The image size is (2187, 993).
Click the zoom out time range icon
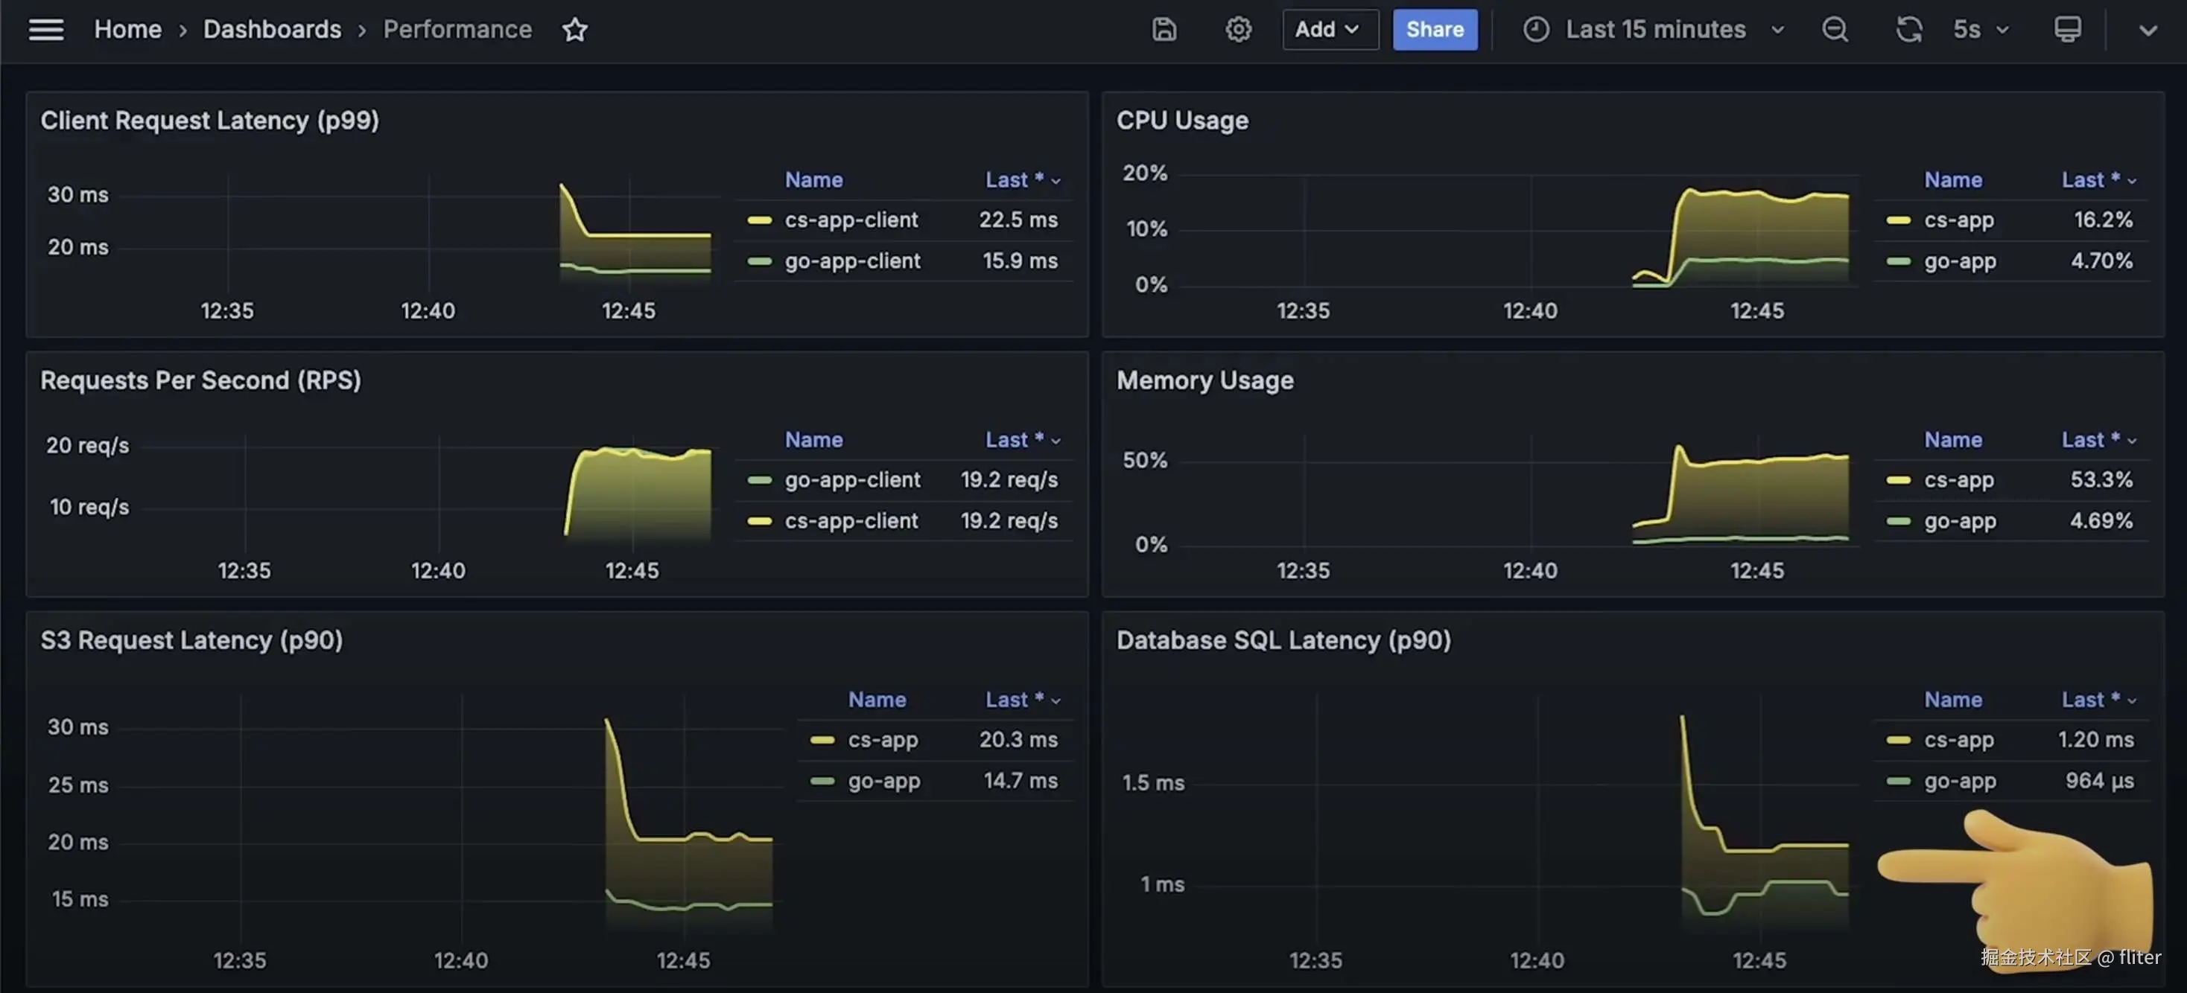(1835, 30)
